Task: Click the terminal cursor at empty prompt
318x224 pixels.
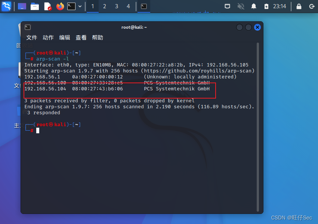Action: point(38,130)
